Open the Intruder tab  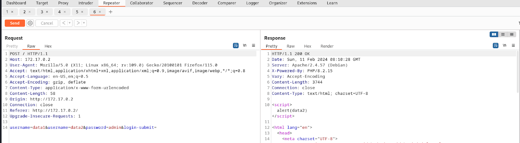click(x=86, y=3)
